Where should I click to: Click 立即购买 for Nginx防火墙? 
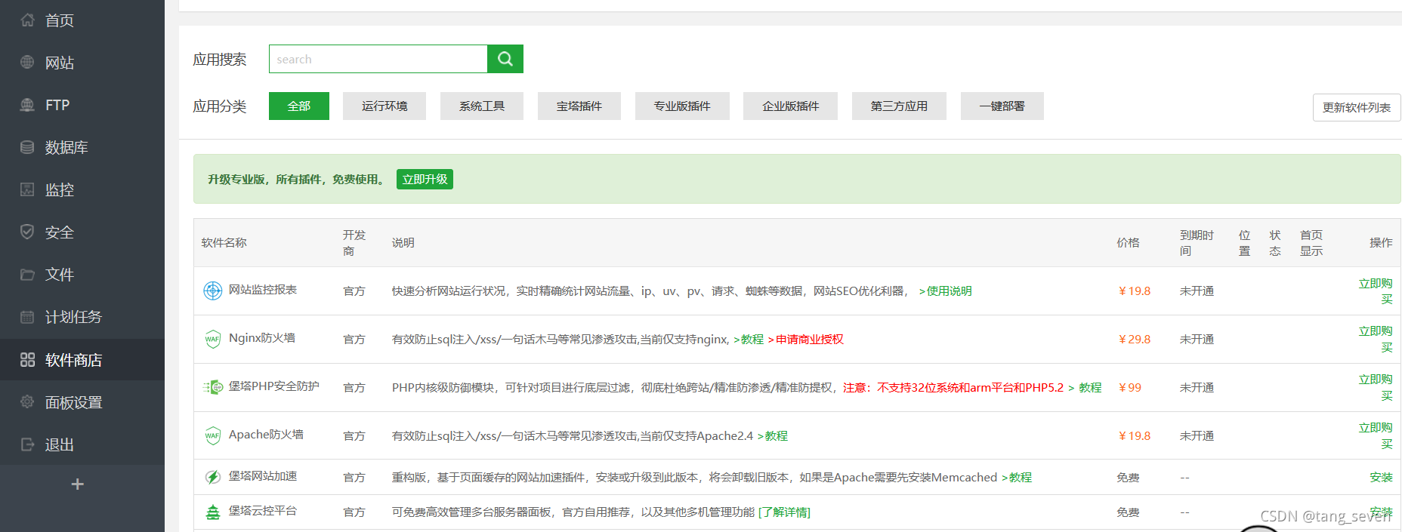tap(1376, 339)
